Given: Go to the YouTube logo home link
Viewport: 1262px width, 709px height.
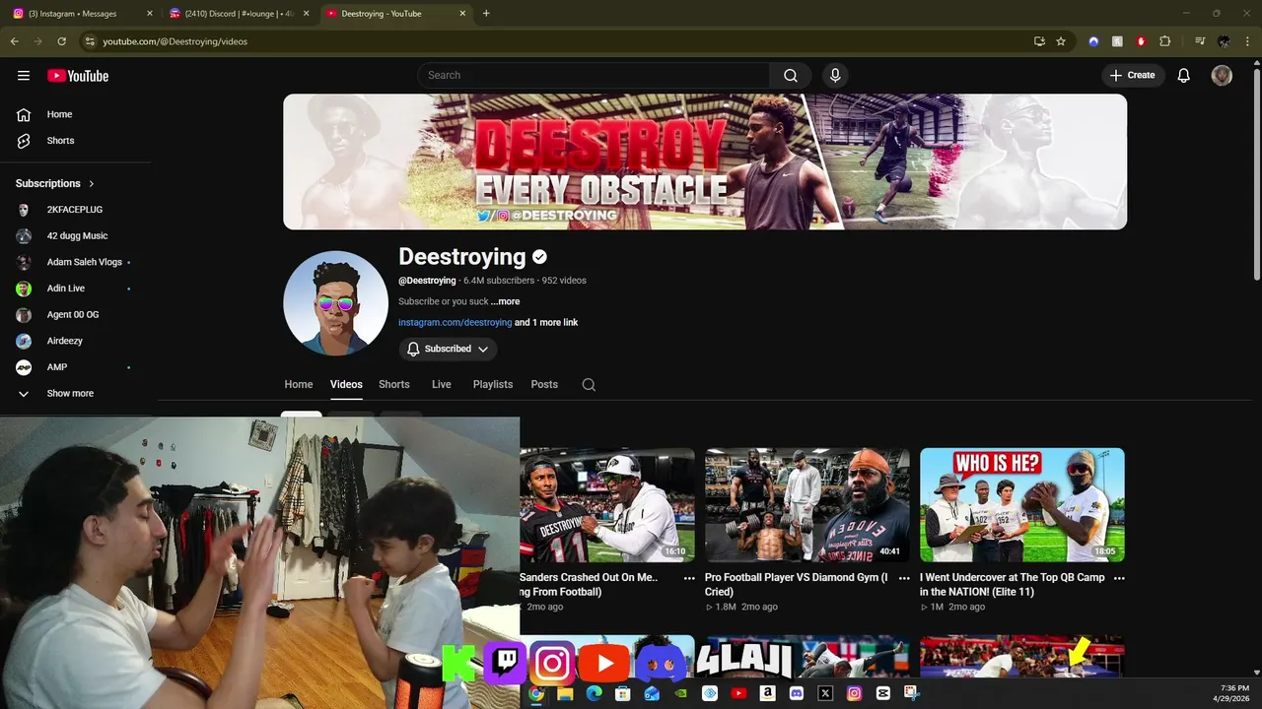Looking at the screenshot, I should pos(78,76).
